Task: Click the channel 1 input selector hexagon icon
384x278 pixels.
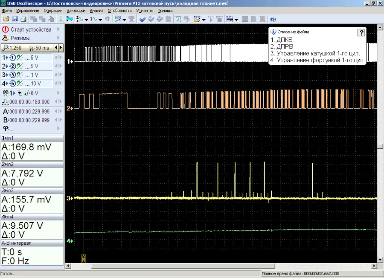Action: click(x=12, y=58)
